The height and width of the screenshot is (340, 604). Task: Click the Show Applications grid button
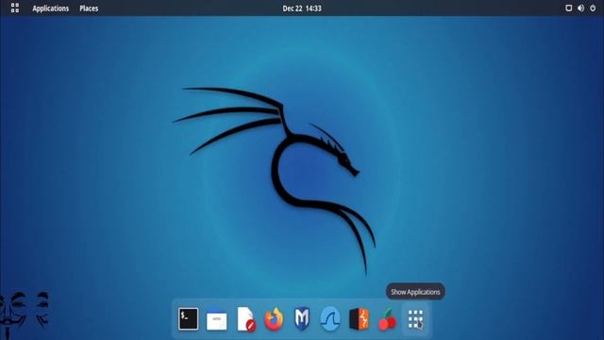[x=415, y=319]
